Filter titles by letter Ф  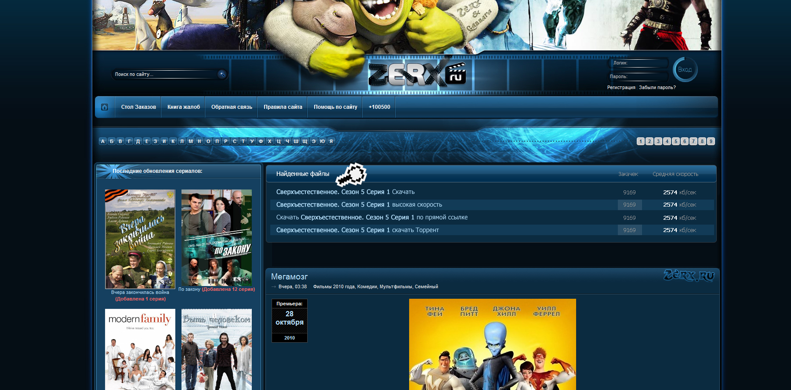[261, 141]
